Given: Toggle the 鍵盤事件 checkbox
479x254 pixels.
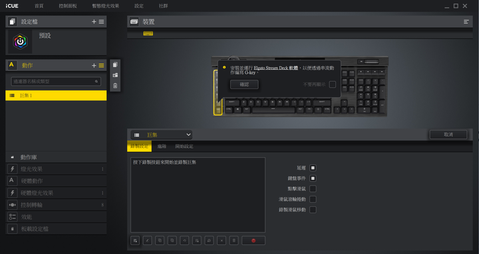Looking at the screenshot, I should (313, 178).
